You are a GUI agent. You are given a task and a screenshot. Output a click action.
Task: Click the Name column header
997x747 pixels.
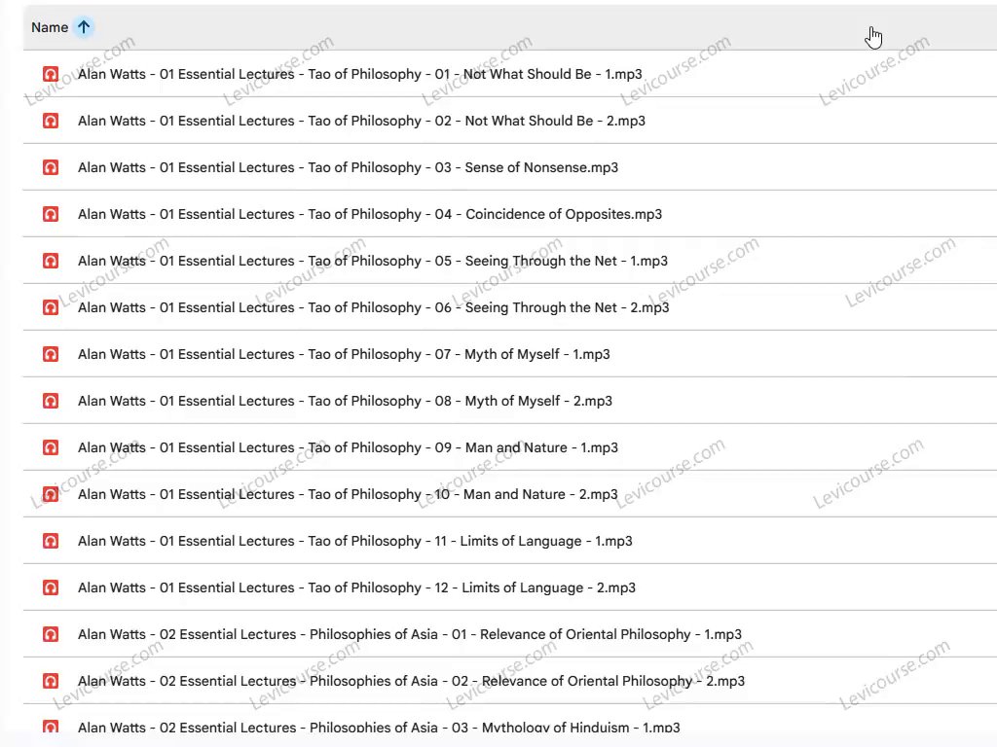pyautogui.click(x=50, y=27)
